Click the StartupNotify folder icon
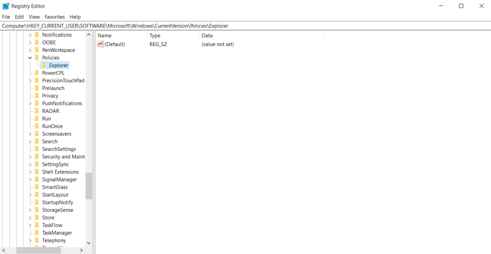 36,202
